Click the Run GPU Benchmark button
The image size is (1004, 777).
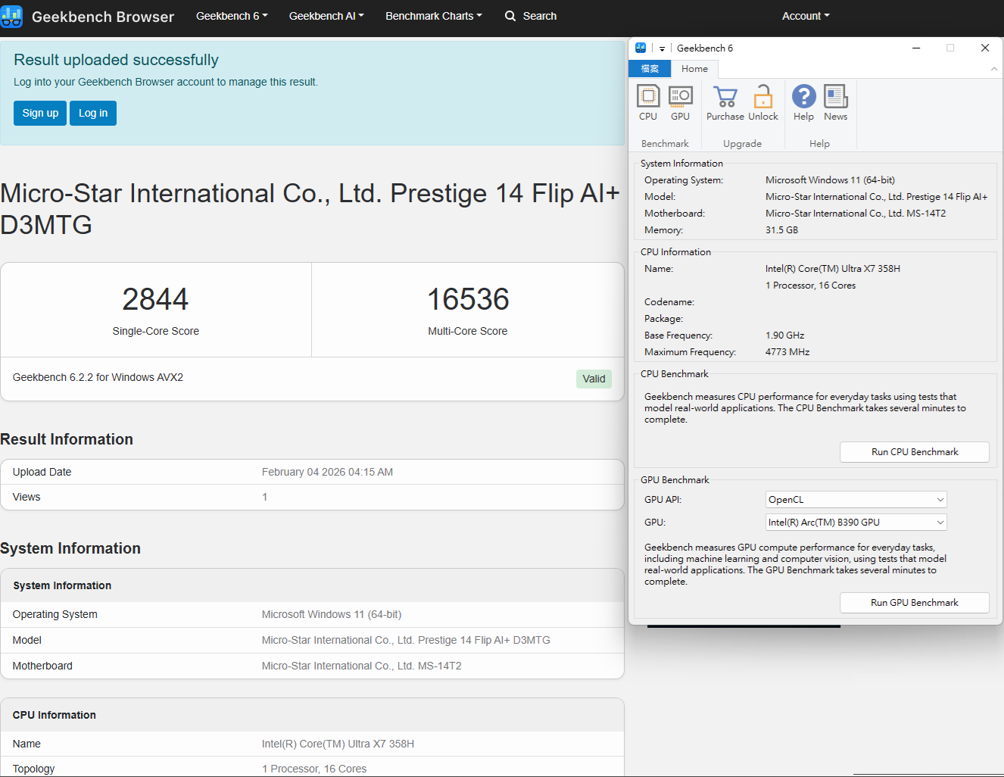914,603
